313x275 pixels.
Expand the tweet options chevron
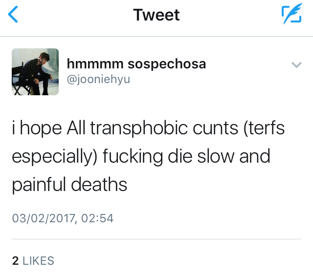pyautogui.click(x=296, y=64)
